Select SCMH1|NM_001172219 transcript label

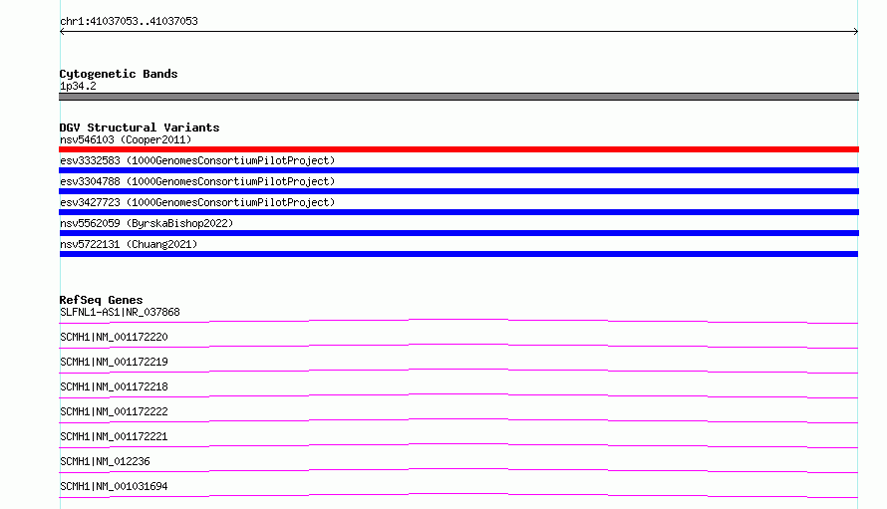coord(114,362)
